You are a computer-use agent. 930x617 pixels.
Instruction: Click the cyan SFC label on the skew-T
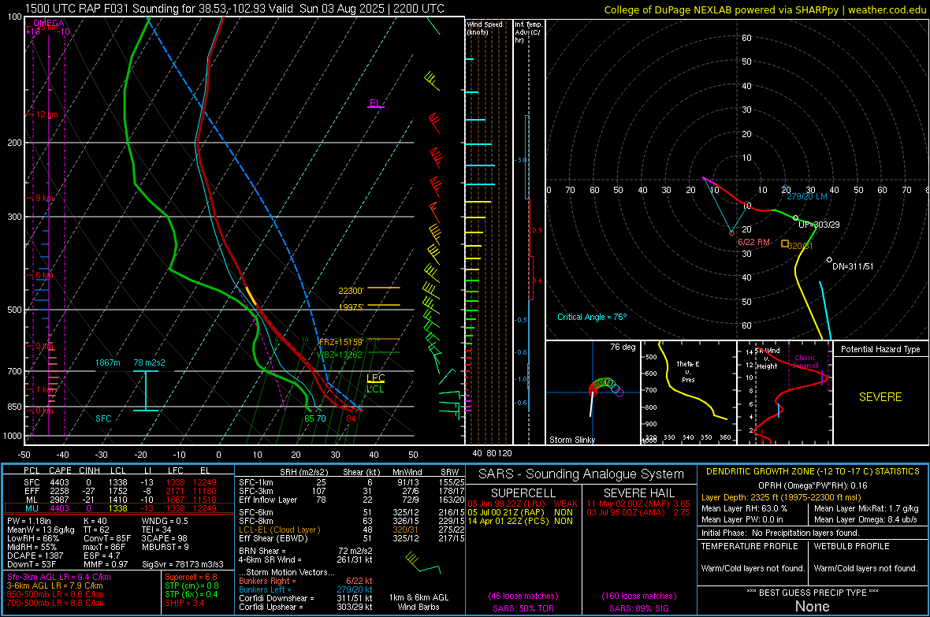coord(103,418)
